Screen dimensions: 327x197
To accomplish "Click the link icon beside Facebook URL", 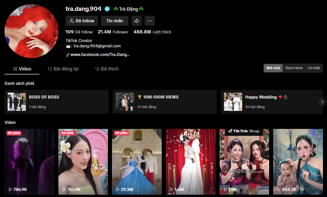I will [68, 55].
